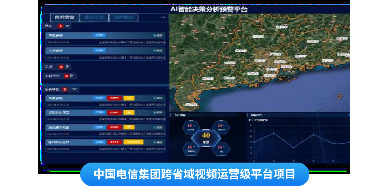Expand the second collapsed section with badge 4
388x186 pixels.
[x=72, y=76]
